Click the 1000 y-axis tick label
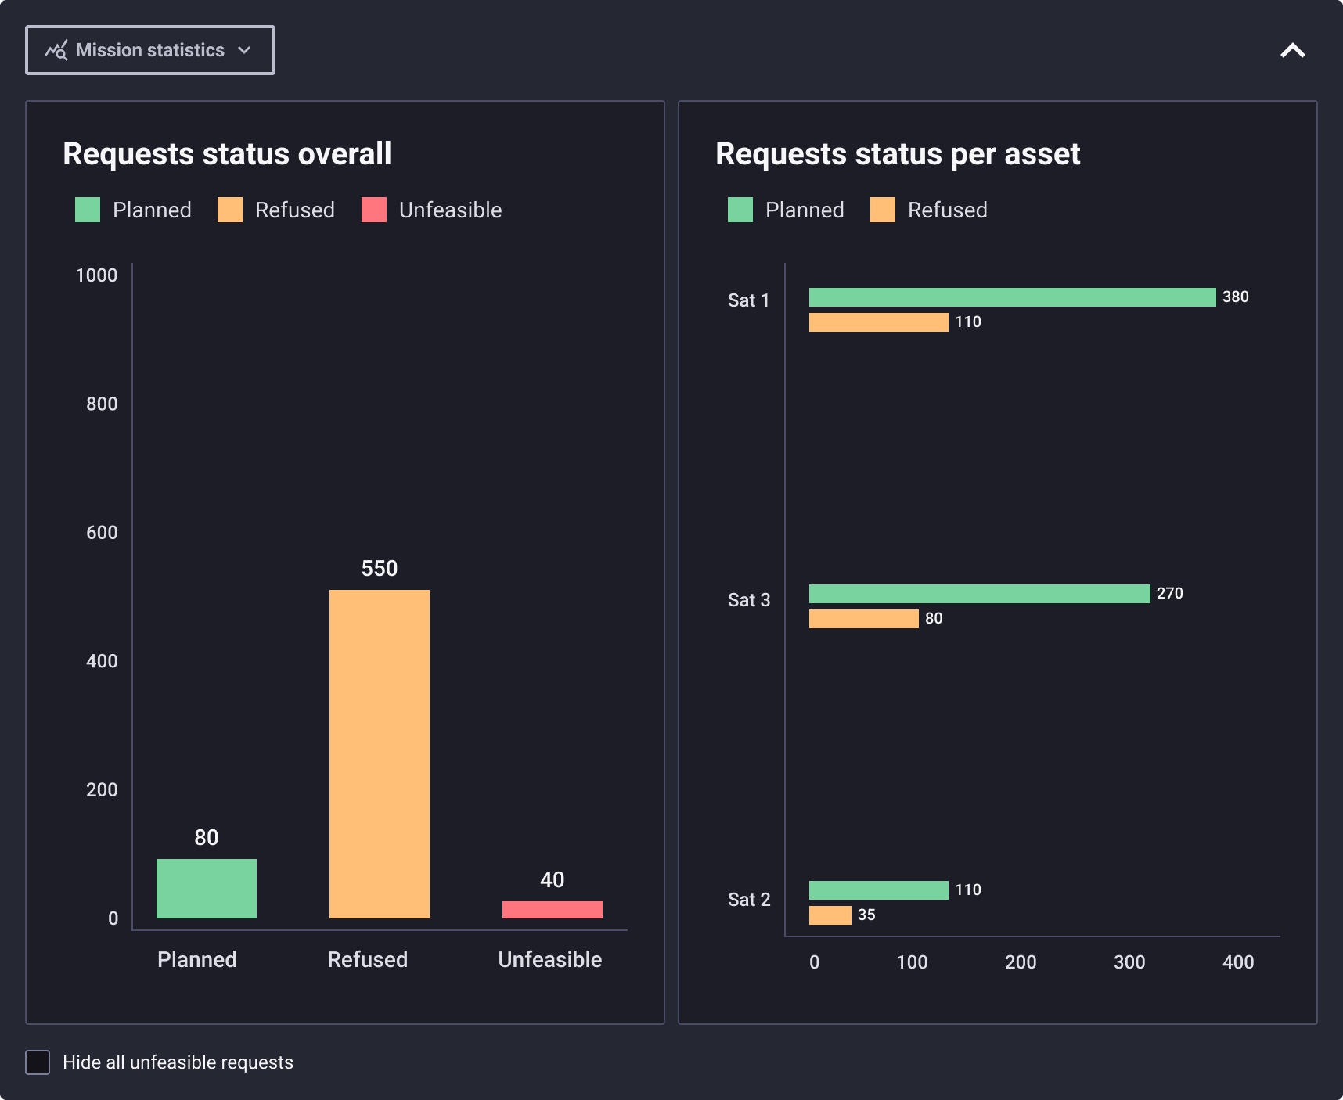Screen dimensions: 1343x1100 click(96, 275)
